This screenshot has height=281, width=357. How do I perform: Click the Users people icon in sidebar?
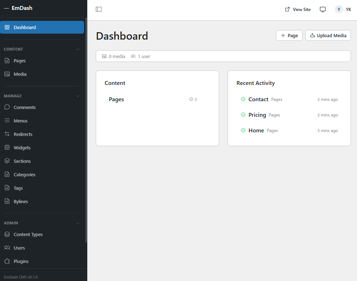7,248
